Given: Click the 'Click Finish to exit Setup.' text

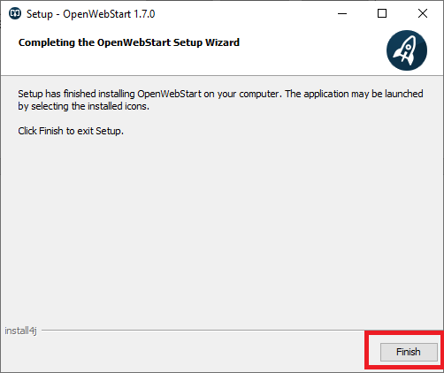Looking at the screenshot, I should 71,131.
